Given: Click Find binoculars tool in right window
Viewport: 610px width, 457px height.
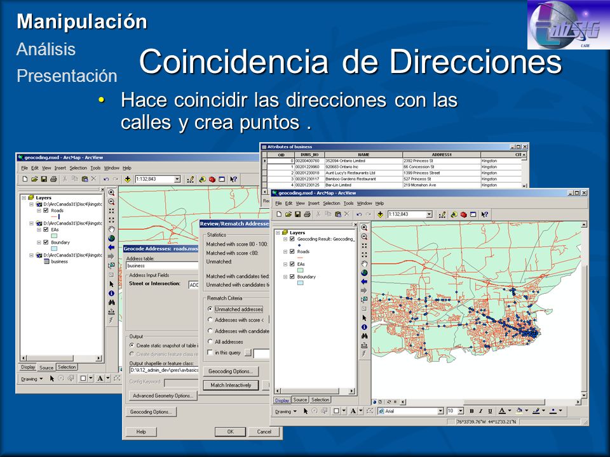Looking at the screenshot, I should click(x=364, y=336).
